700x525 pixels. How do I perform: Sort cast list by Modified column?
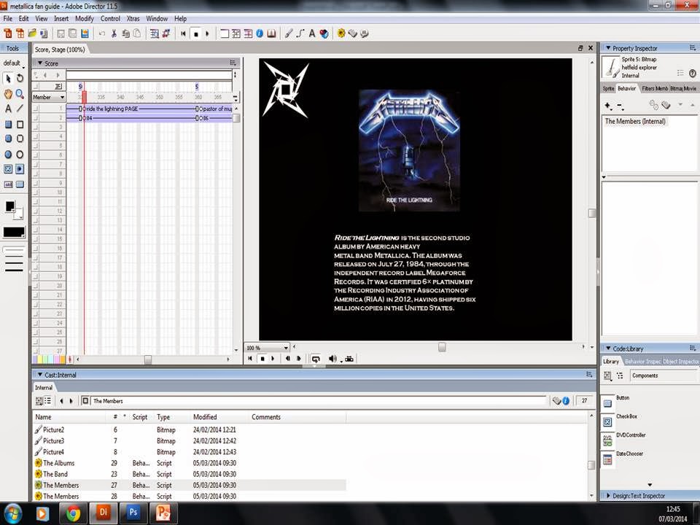205,417
